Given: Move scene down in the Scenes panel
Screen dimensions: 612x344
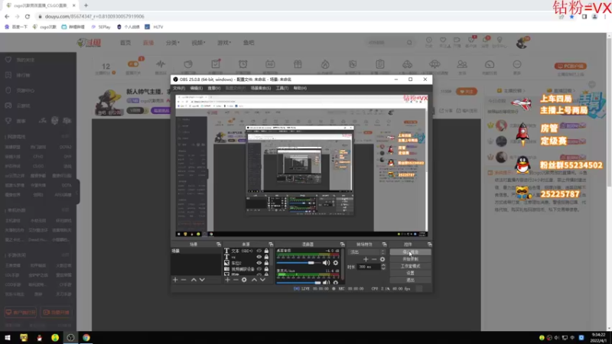Looking at the screenshot, I should (202, 280).
